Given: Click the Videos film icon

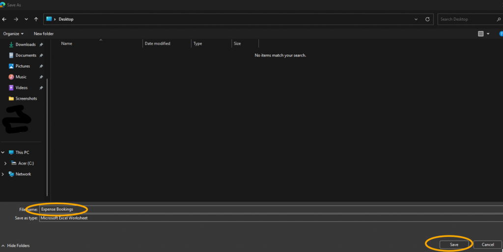Looking at the screenshot, I should (x=11, y=87).
